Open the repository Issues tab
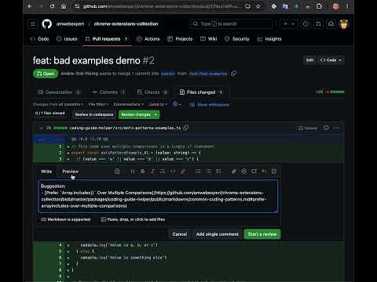This screenshot has width=377, height=282. click(x=67, y=39)
